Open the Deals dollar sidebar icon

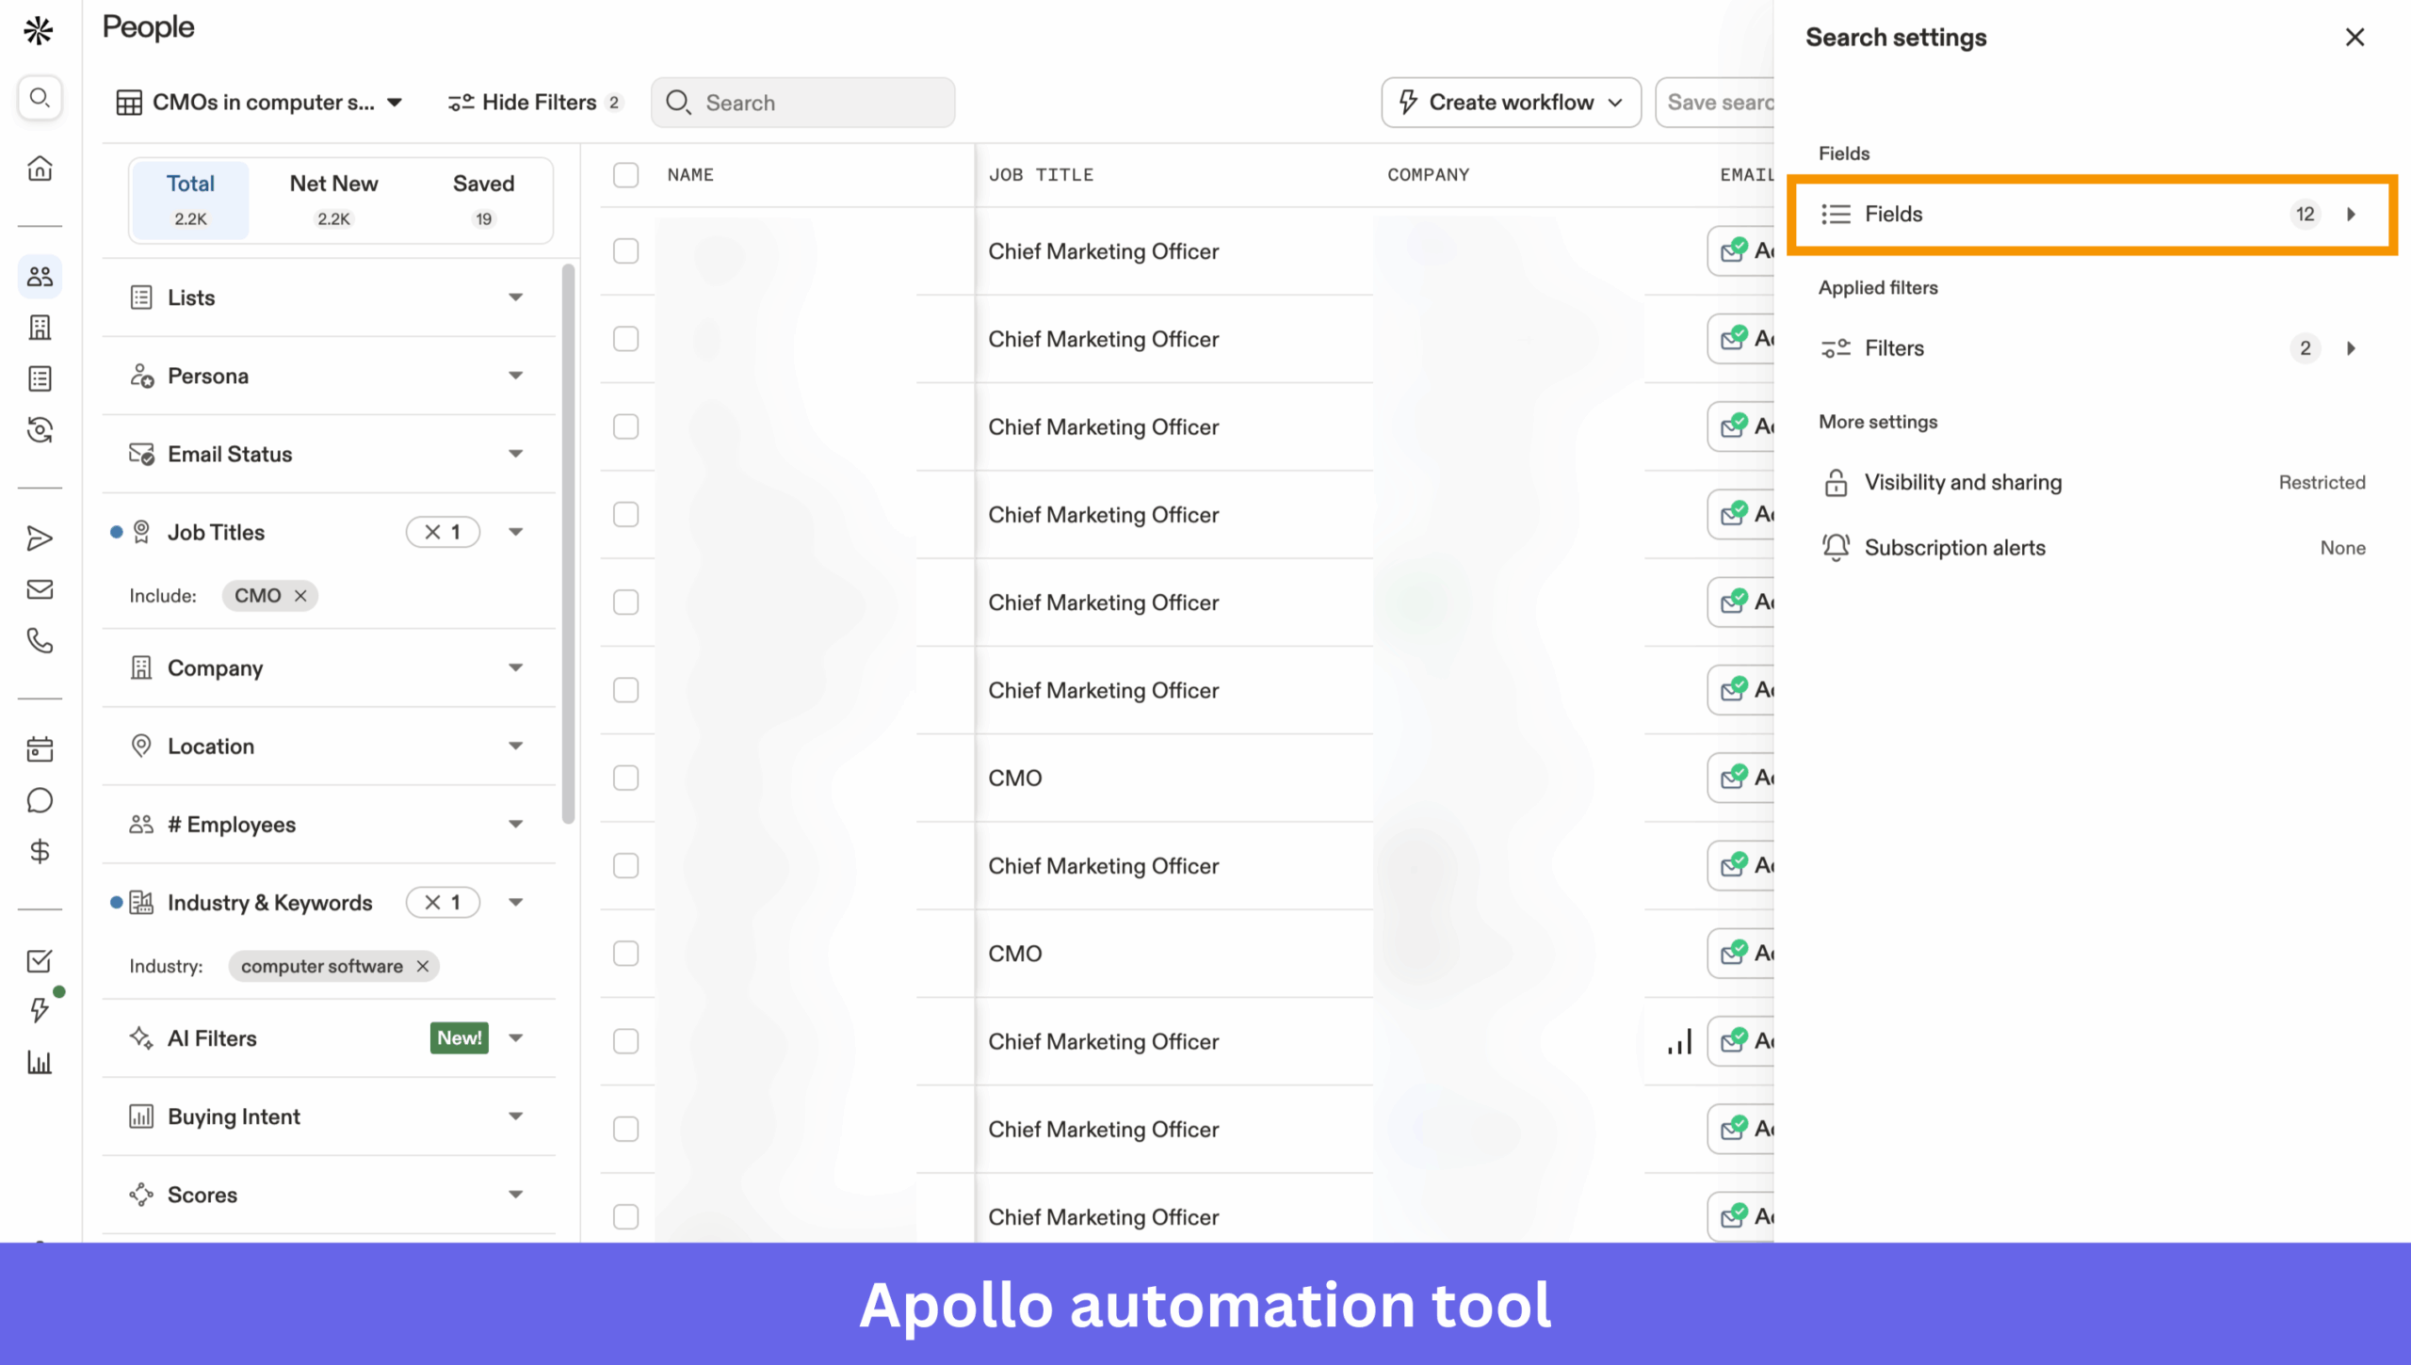(40, 852)
